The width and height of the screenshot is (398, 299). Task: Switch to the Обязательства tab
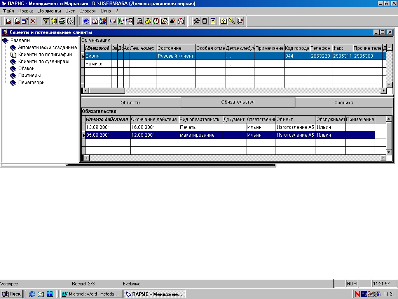(237, 102)
